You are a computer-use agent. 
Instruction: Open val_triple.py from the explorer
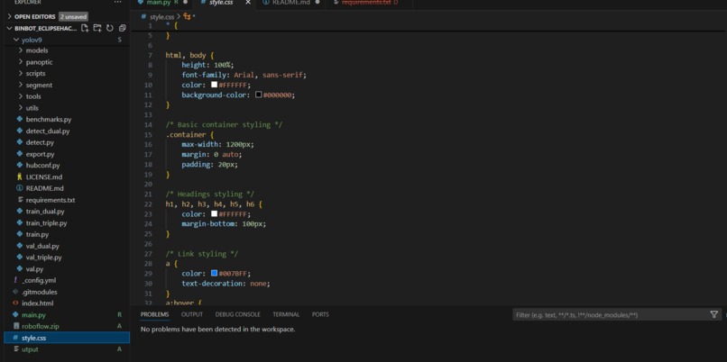point(43,258)
